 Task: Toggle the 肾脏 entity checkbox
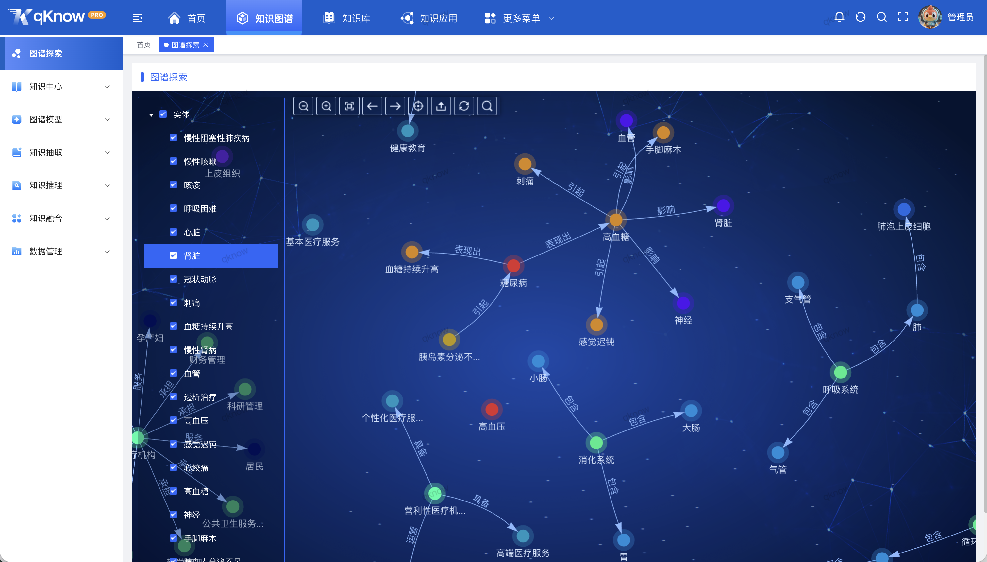coord(173,255)
